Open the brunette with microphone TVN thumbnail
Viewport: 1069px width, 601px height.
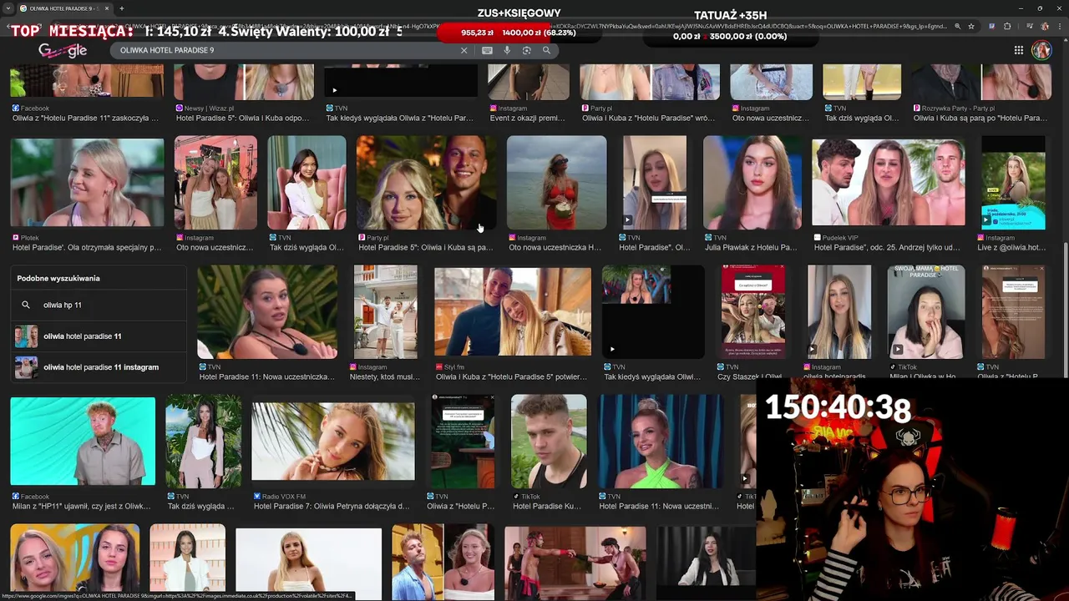(267, 311)
